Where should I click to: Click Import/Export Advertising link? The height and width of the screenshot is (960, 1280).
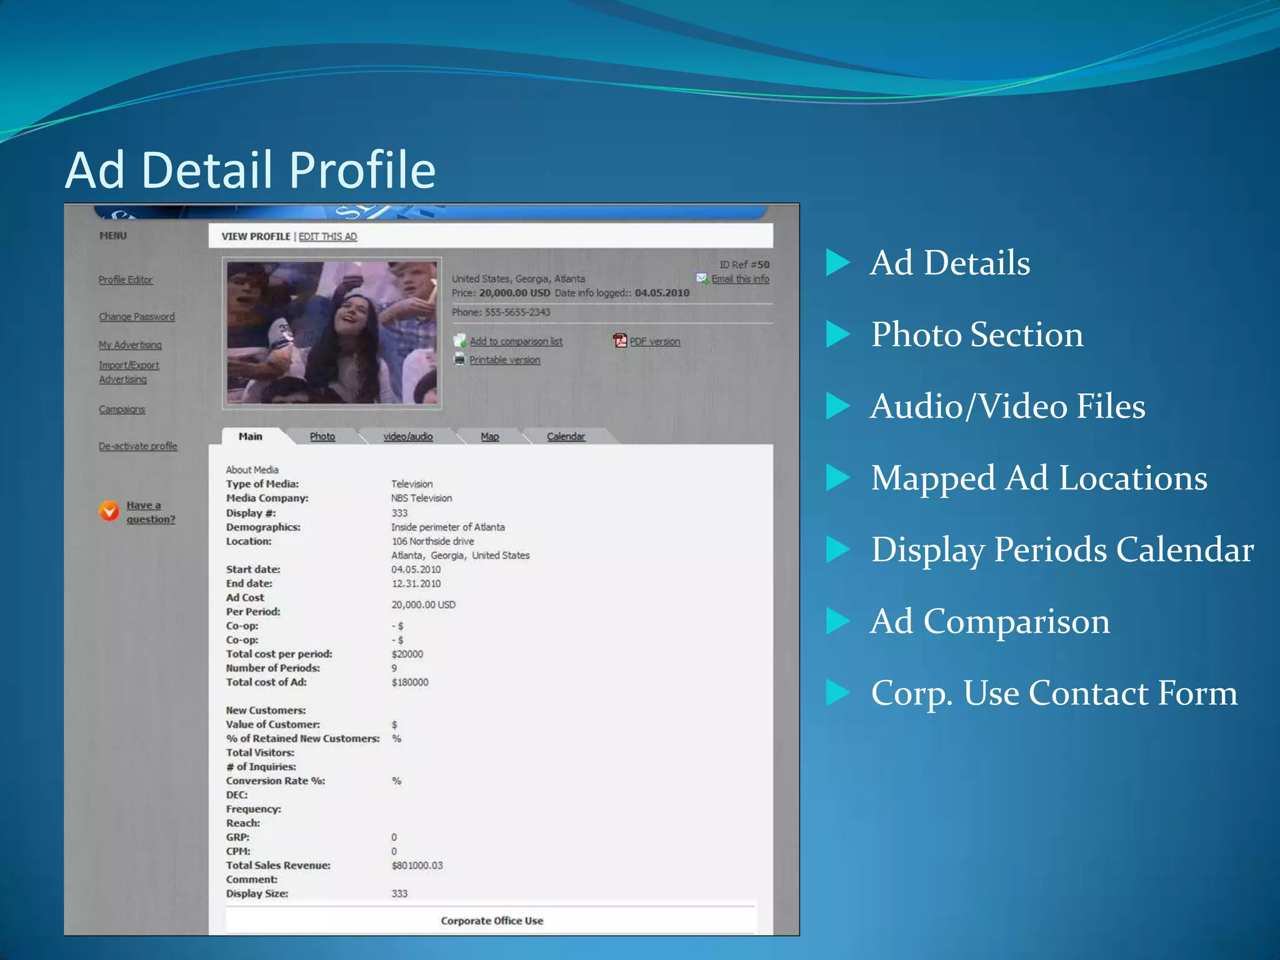pyautogui.click(x=129, y=372)
